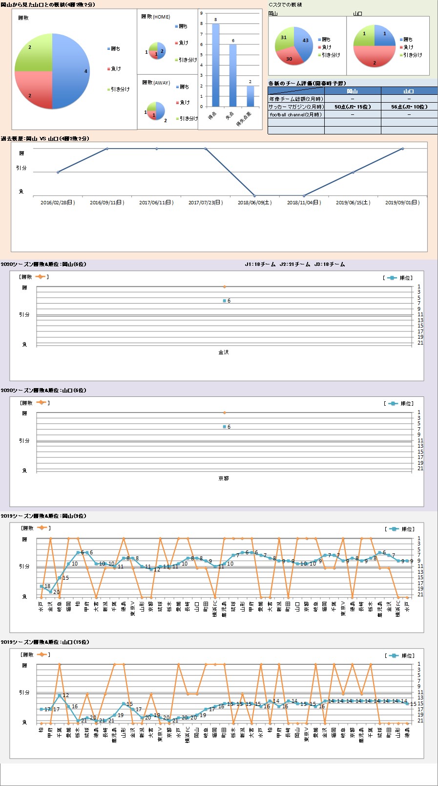Click the 2019/06/15(土) date label
This screenshot has width=438, height=786.
[353, 202]
